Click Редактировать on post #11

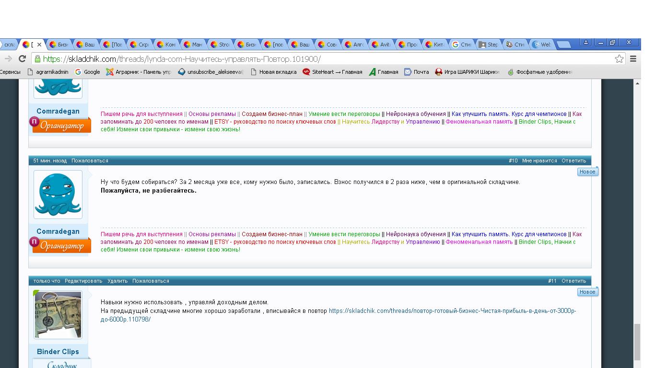pyautogui.click(x=83, y=281)
